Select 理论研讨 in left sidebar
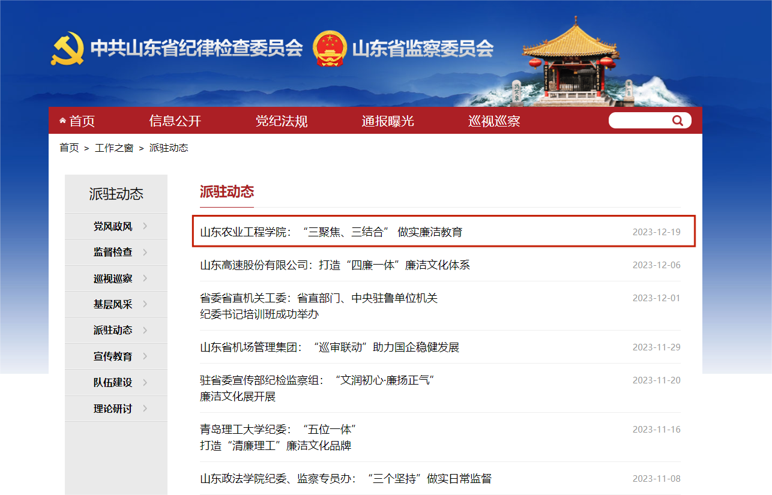The image size is (772, 495). 112,409
